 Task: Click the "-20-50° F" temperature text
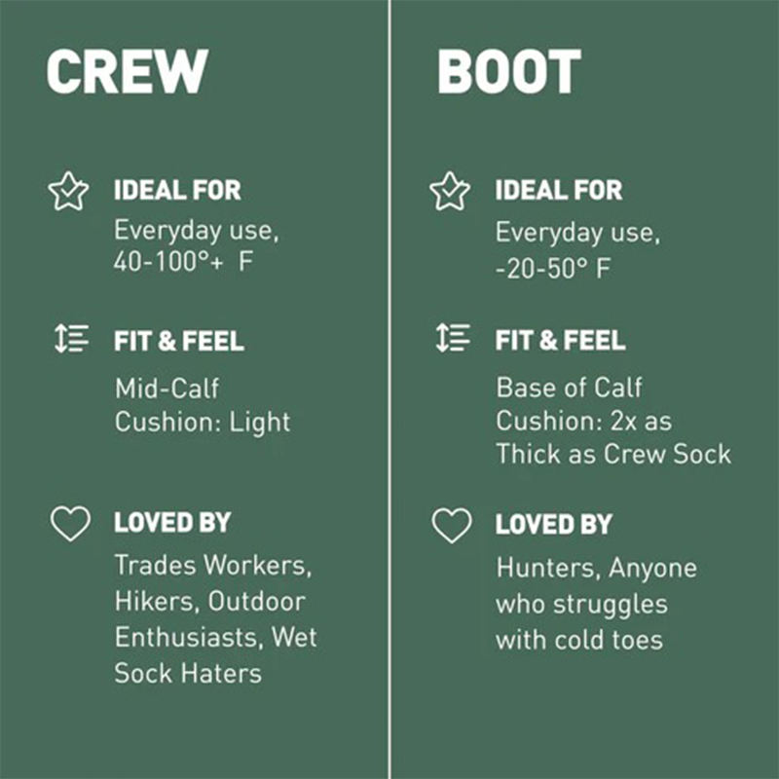click(x=553, y=268)
